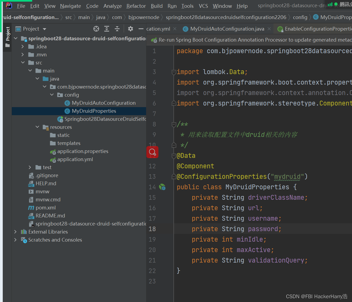The width and height of the screenshot is (352, 302).
Task: Collapse the main folder
Action: tap(30, 71)
